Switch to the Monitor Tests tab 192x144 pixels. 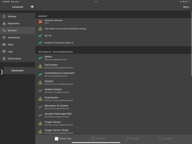coord(63,139)
